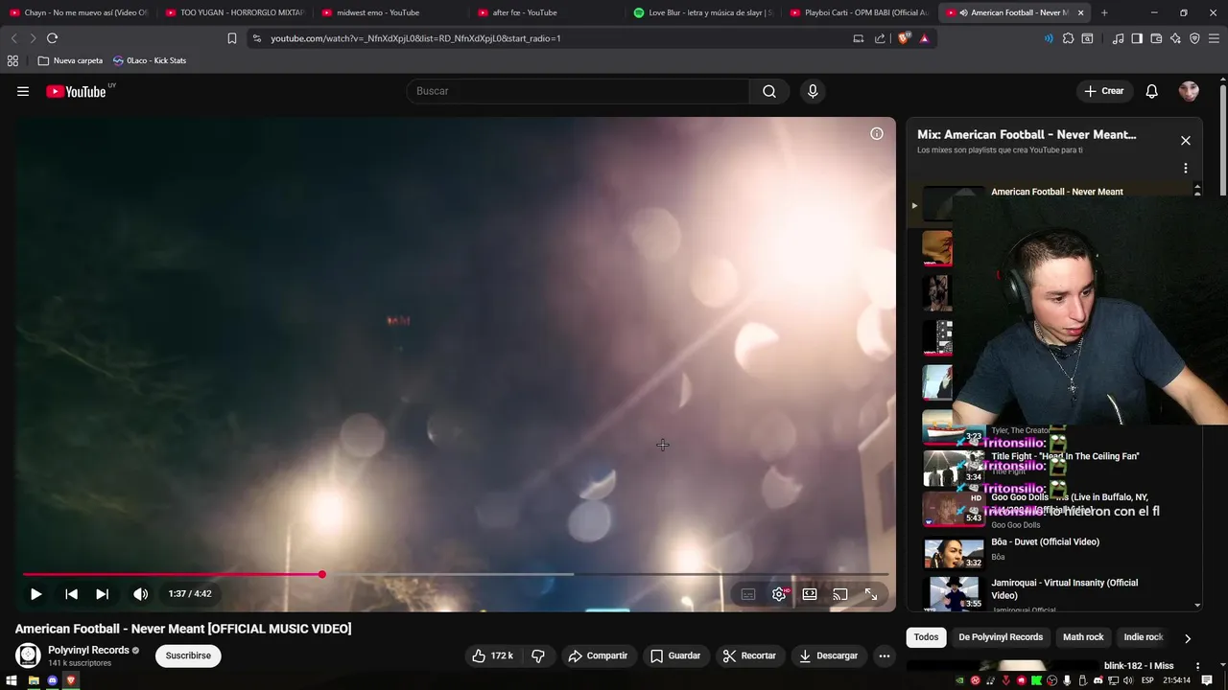Open the Windows Start menu
The image size is (1228, 690).
(x=12, y=680)
